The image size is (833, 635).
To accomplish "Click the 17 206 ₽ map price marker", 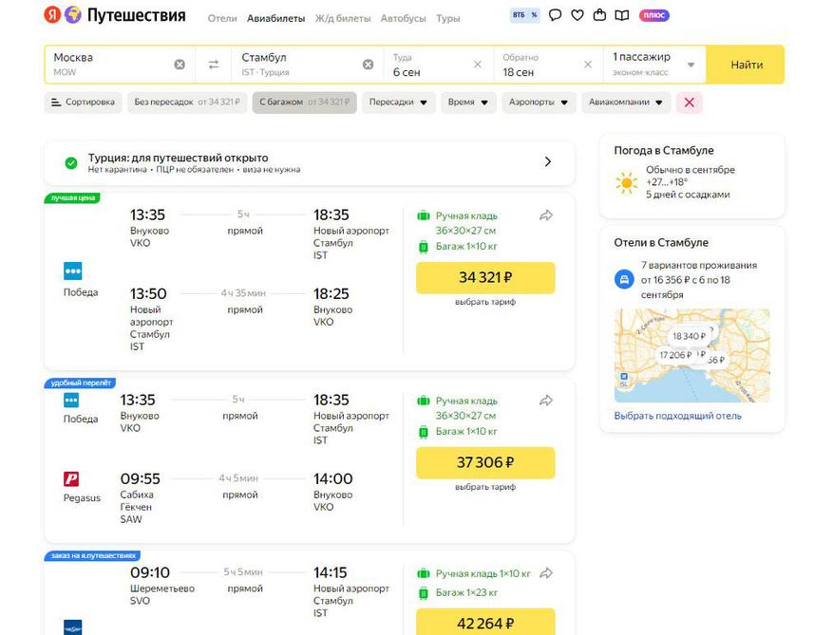I will pyautogui.click(x=675, y=355).
